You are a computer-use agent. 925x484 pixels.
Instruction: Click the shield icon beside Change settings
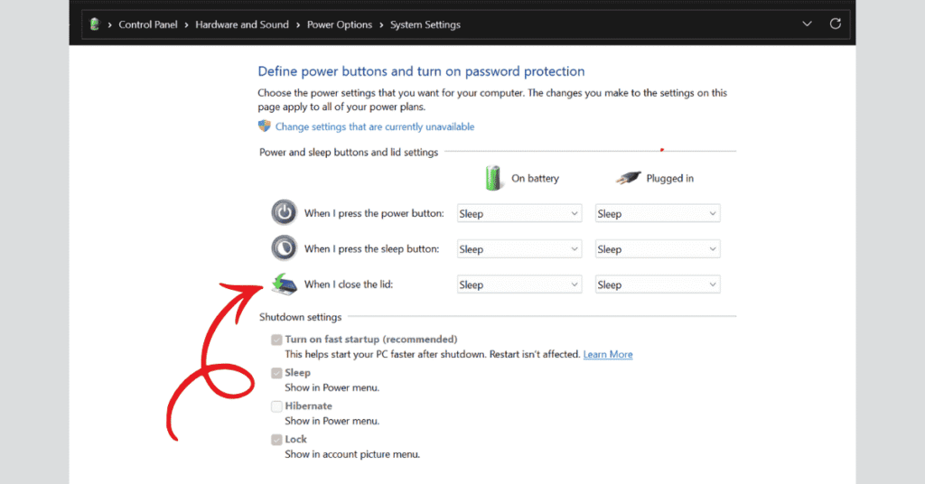click(265, 126)
